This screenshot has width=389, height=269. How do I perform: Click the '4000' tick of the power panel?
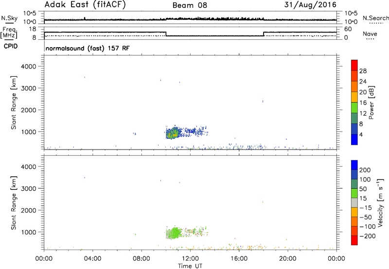[x=29, y=67]
